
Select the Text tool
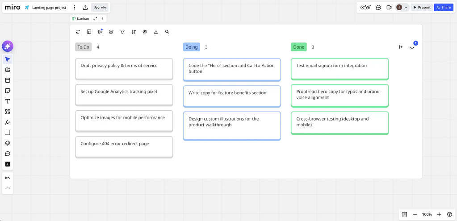coord(8,101)
